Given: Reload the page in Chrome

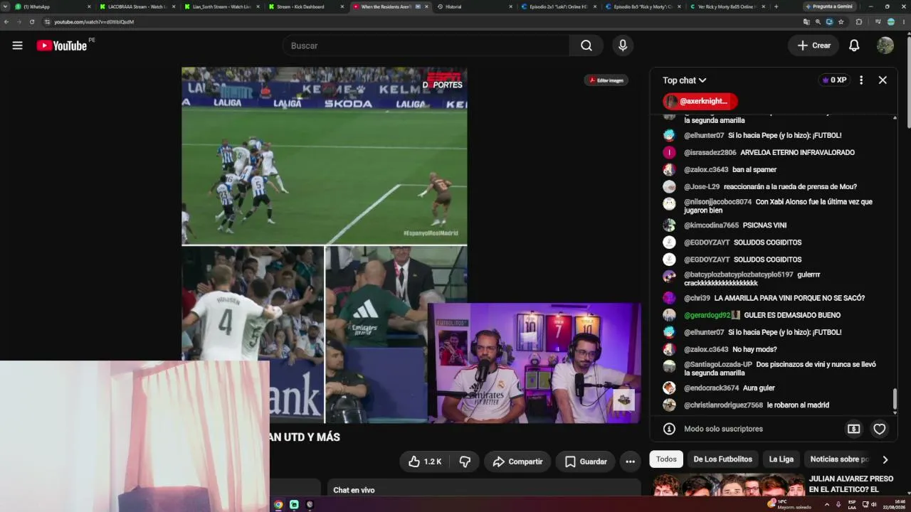Looking at the screenshot, I should 32,22.
